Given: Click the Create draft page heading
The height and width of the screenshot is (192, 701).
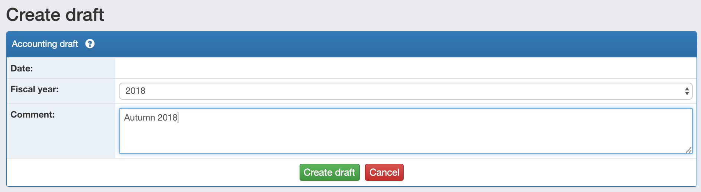Looking at the screenshot, I should [55, 15].
